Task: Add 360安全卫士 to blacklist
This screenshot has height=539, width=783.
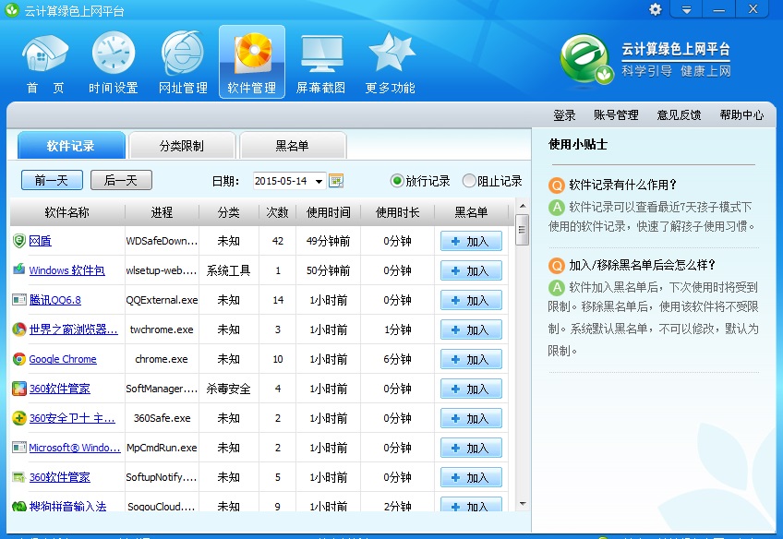Action: (471, 418)
